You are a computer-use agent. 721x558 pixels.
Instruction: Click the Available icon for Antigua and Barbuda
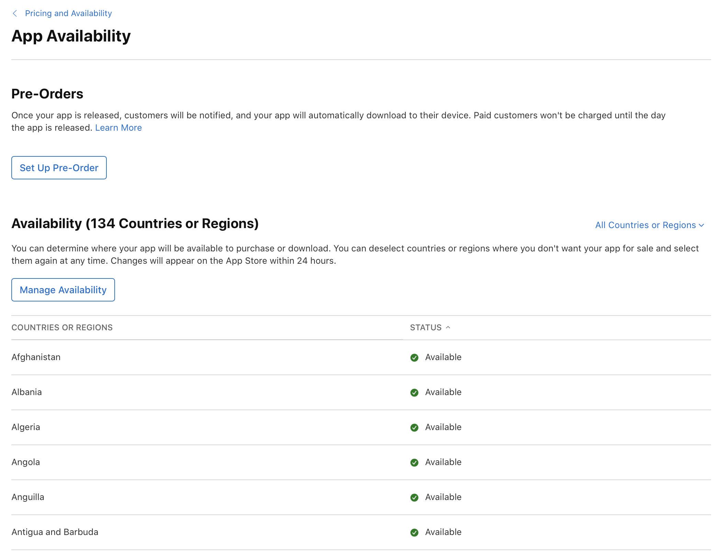tap(415, 533)
